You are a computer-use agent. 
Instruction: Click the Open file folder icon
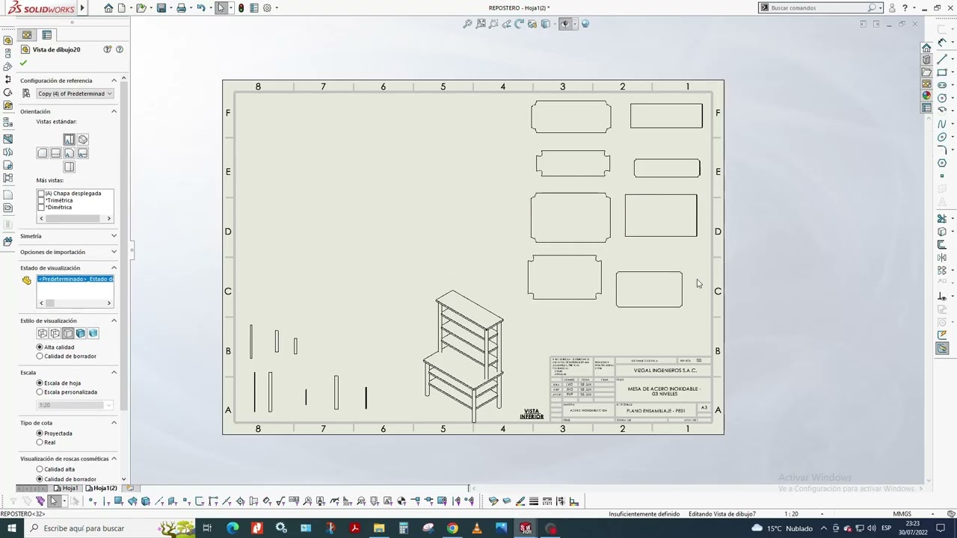coord(141,8)
